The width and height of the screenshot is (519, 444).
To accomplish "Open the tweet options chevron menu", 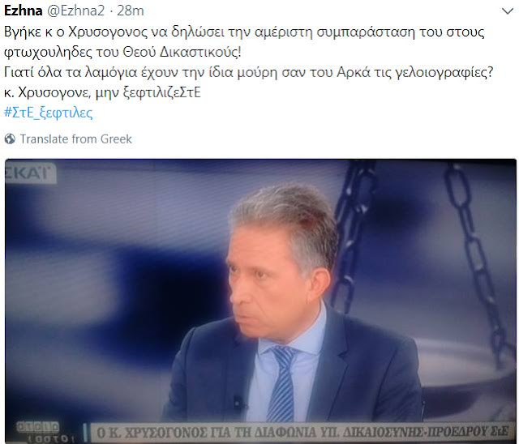I will [x=507, y=11].
